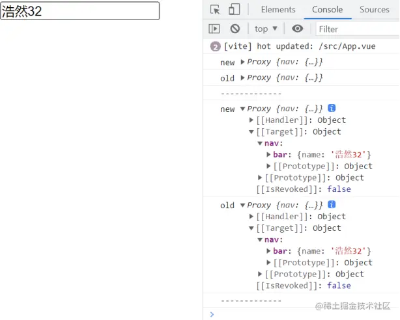Viewport: 400px width, 320px height.
Task: Expand bar under the old Proxy nav
Action: point(268,251)
